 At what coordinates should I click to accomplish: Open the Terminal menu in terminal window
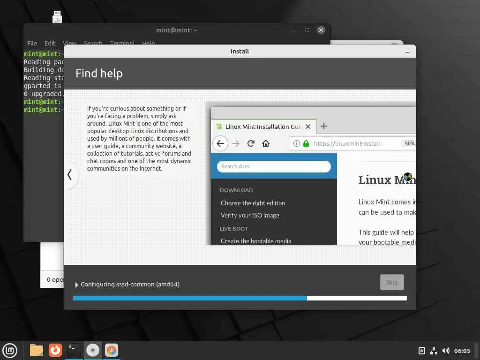pos(122,43)
